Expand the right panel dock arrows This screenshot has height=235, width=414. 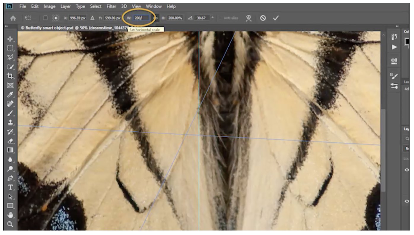[397, 27]
